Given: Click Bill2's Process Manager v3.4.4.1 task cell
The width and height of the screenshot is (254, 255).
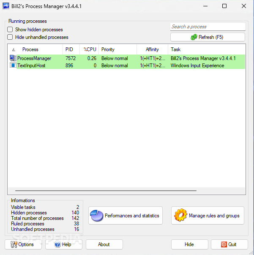Looking at the screenshot, I should [203, 58].
